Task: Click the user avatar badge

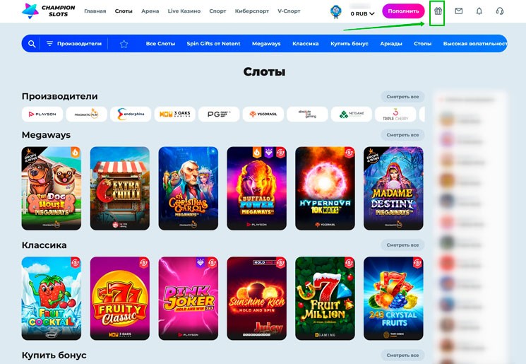Action: click(335, 11)
